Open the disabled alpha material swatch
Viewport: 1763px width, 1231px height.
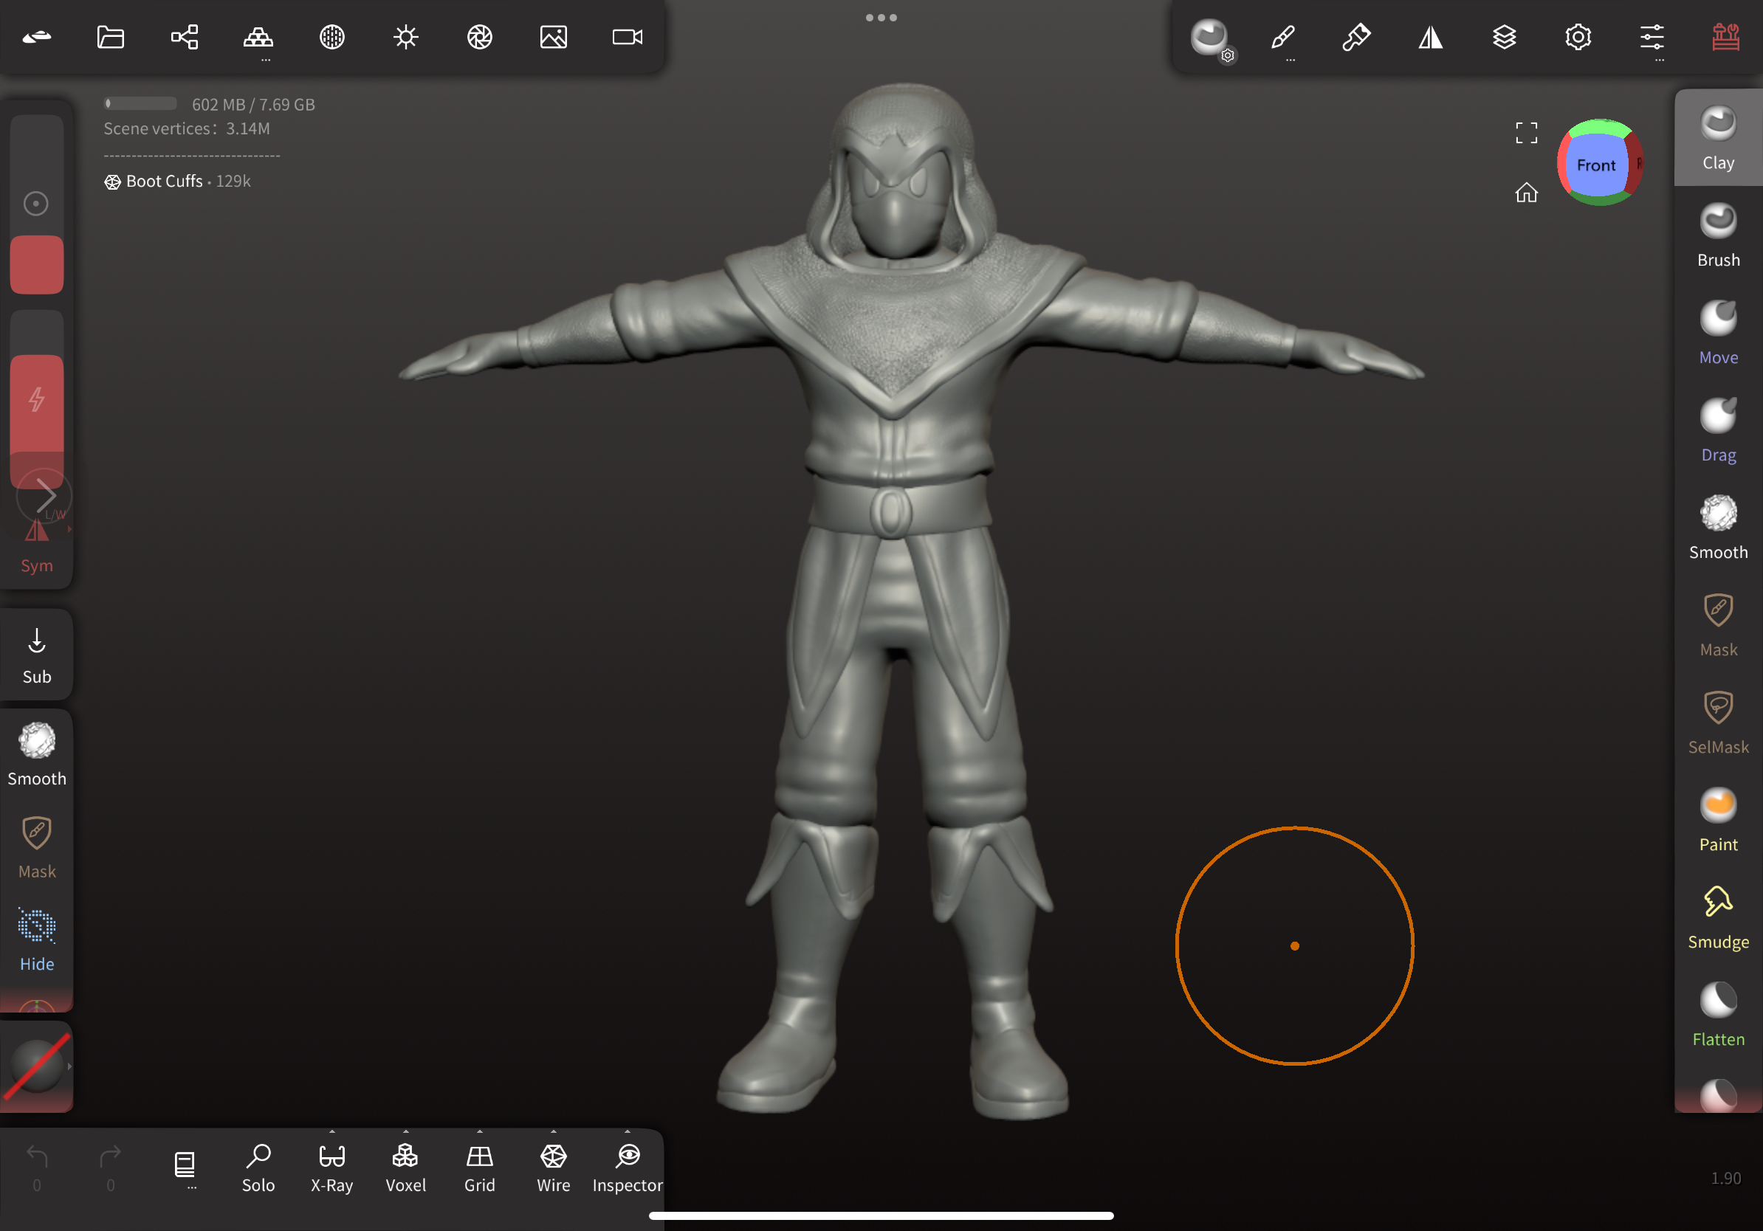(x=37, y=1066)
